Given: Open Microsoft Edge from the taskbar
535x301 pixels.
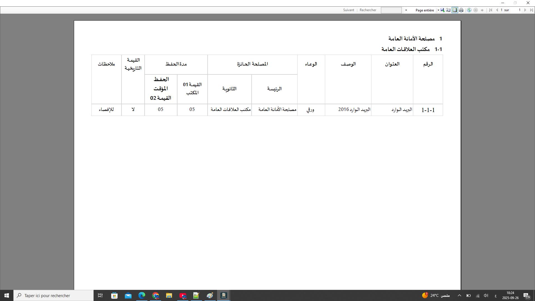Looking at the screenshot, I should pos(142,295).
